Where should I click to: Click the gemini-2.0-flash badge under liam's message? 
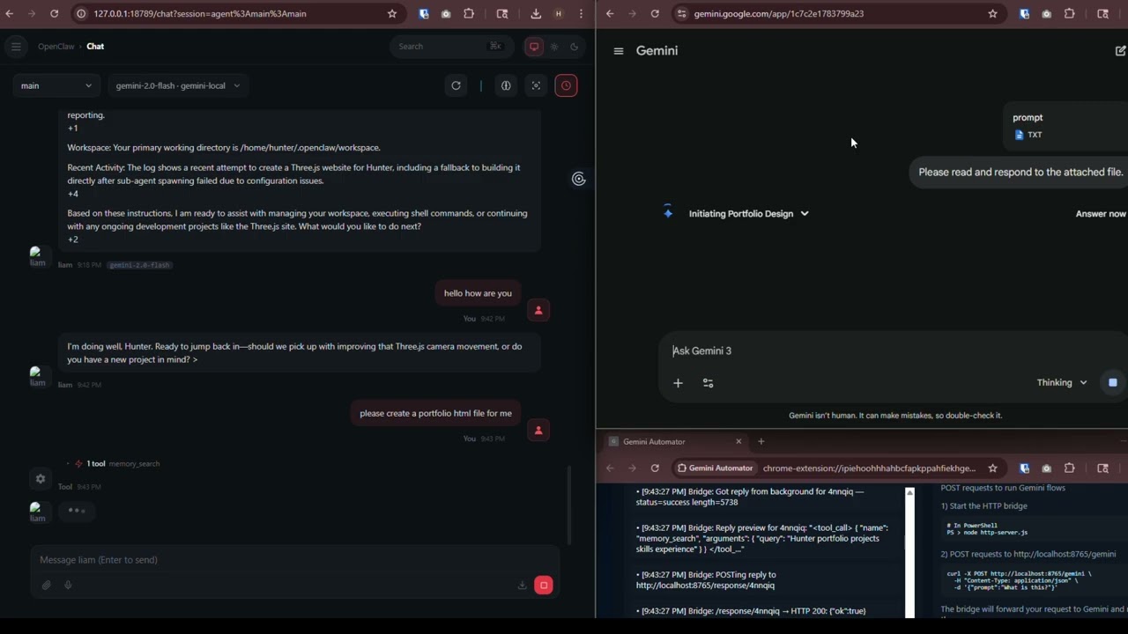coord(140,265)
